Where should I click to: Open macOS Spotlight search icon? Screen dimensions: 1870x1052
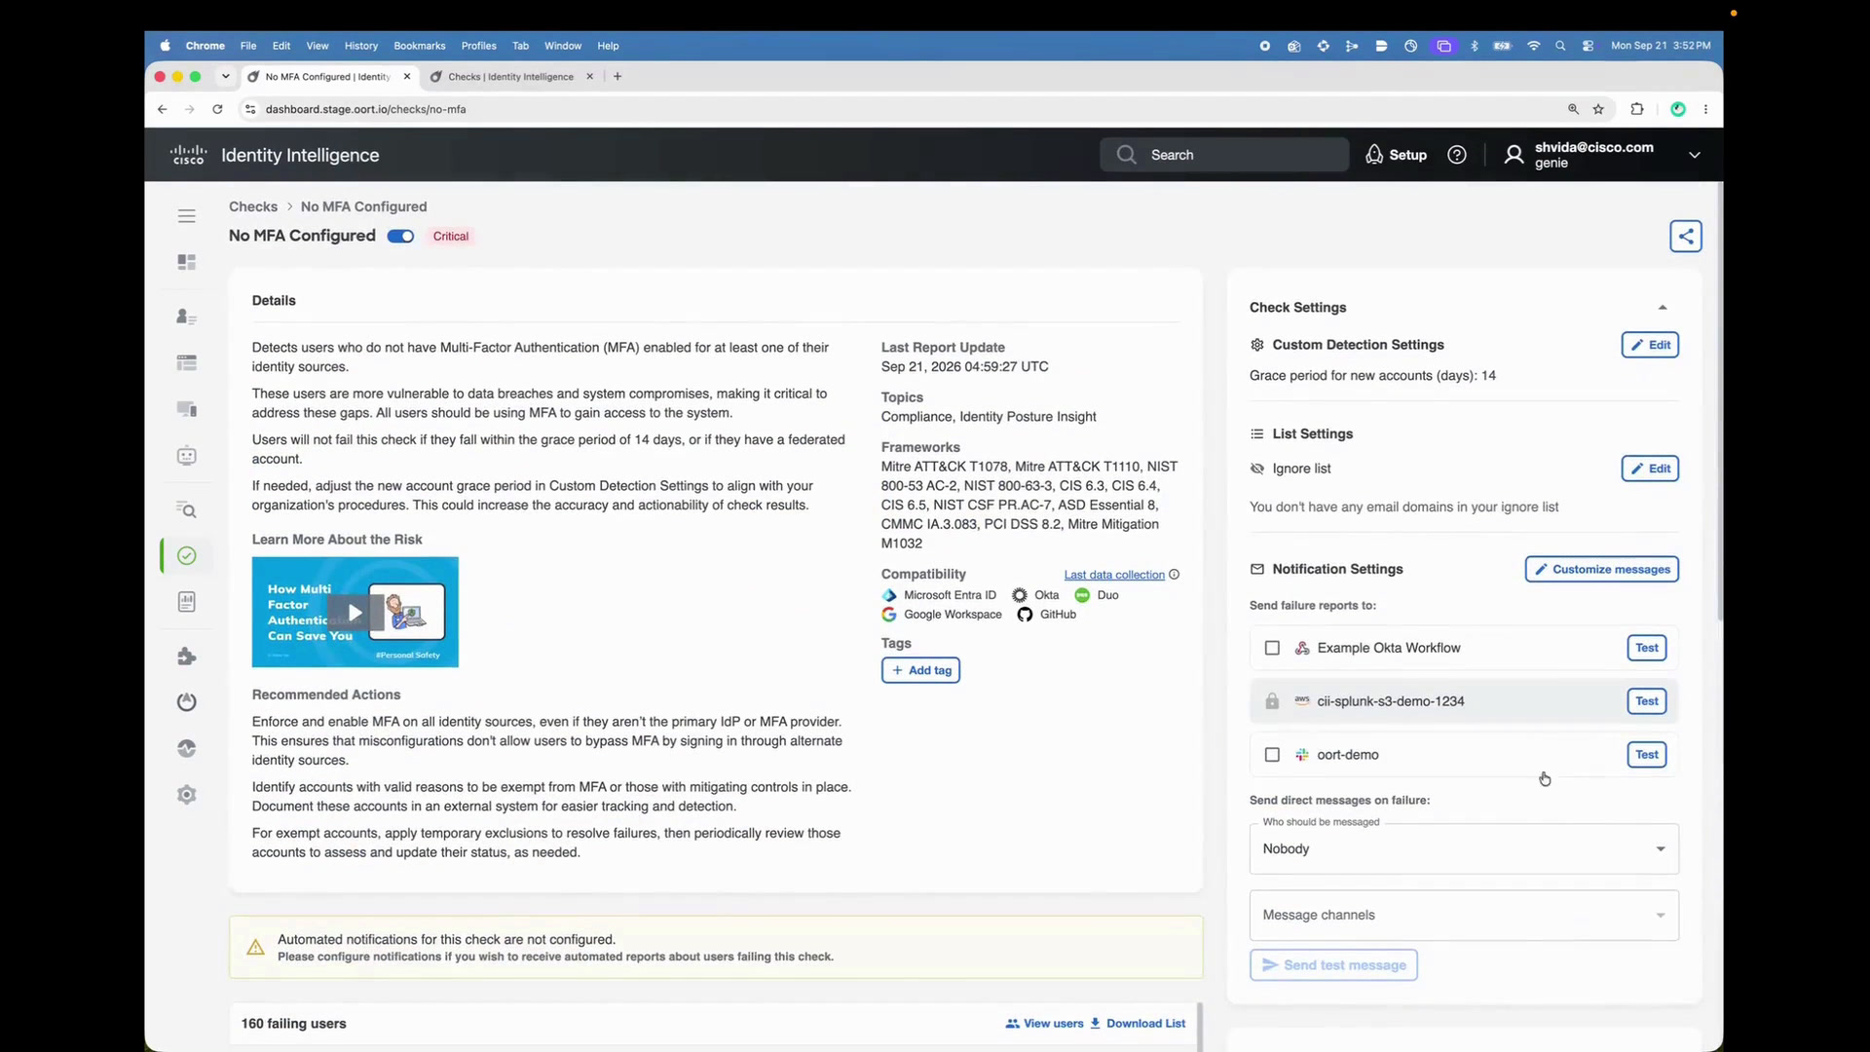coord(1560,46)
